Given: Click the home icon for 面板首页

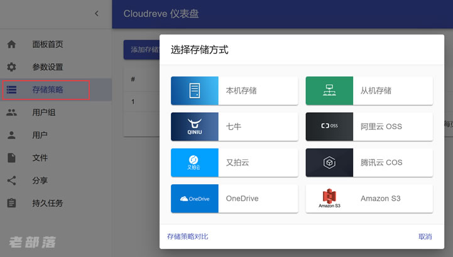Looking at the screenshot, I should pyautogui.click(x=11, y=45).
